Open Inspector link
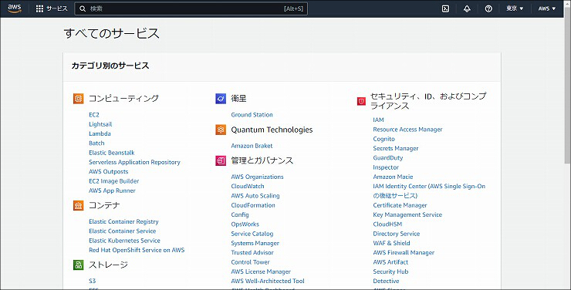 point(386,167)
